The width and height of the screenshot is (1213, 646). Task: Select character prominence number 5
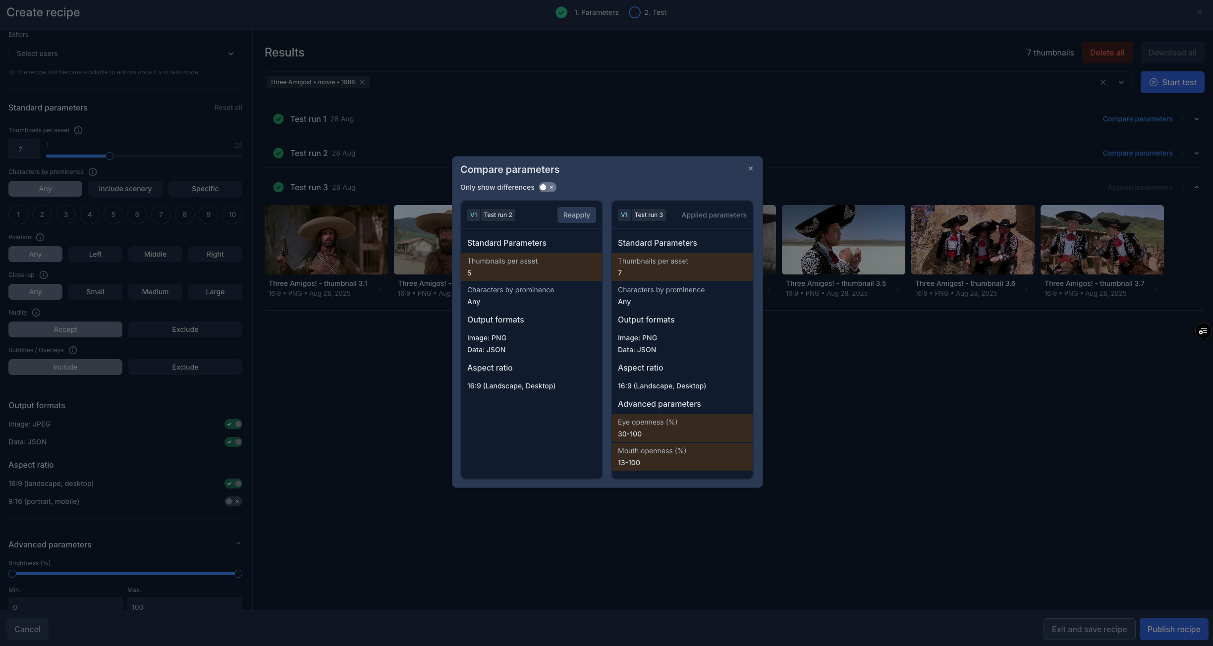(113, 215)
